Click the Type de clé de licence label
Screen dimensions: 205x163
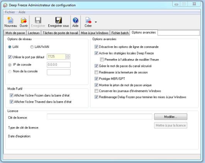coord(24,127)
